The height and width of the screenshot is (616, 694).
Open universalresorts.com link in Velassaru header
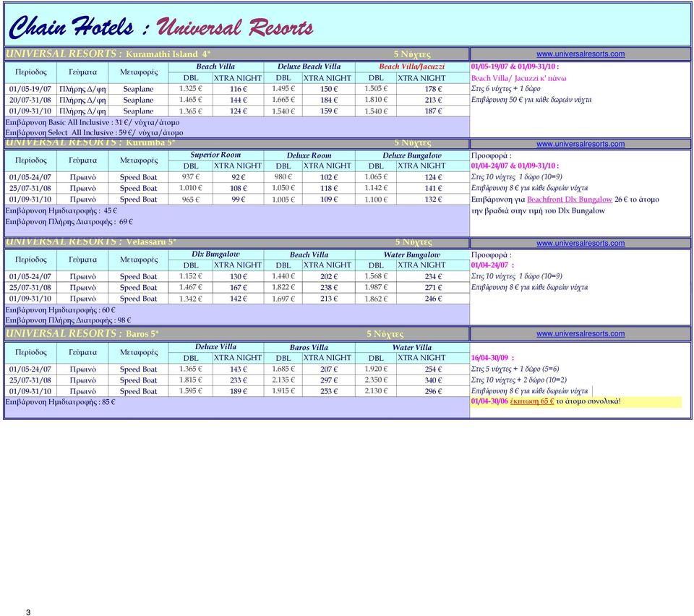pyautogui.click(x=581, y=243)
